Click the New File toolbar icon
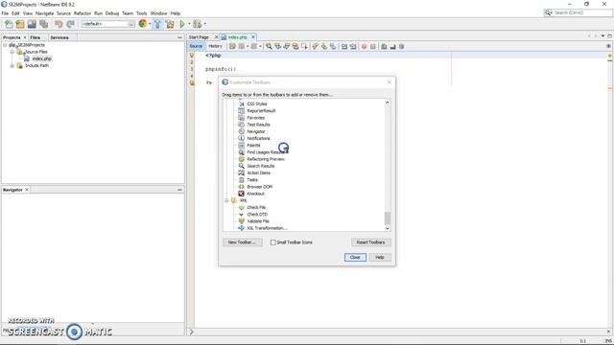The height and width of the screenshot is (345, 614). (x=9, y=24)
